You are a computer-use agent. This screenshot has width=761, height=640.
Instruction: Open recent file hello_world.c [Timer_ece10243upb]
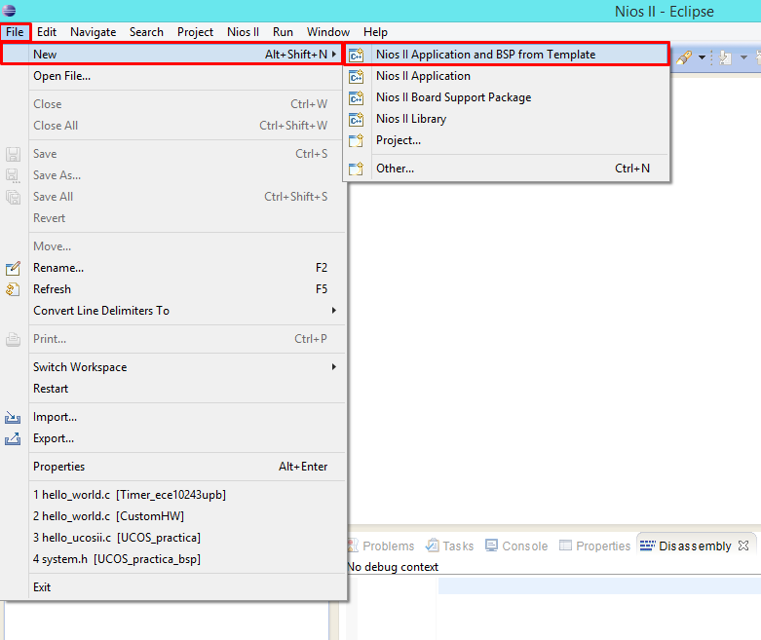172,495
